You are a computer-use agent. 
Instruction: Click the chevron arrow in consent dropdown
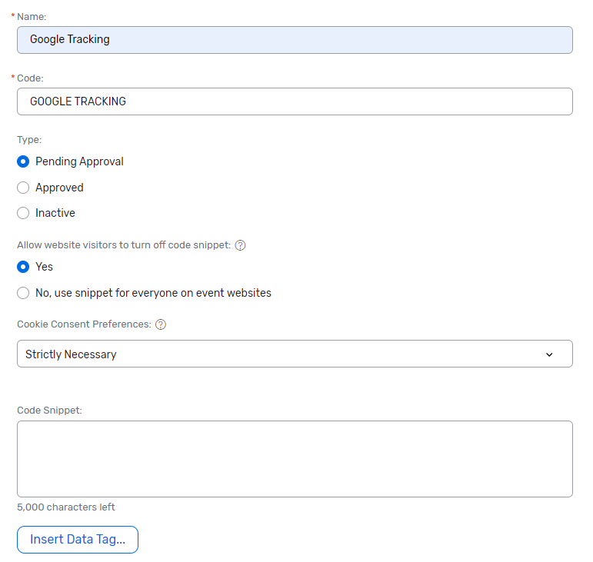click(x=549, y=354)
